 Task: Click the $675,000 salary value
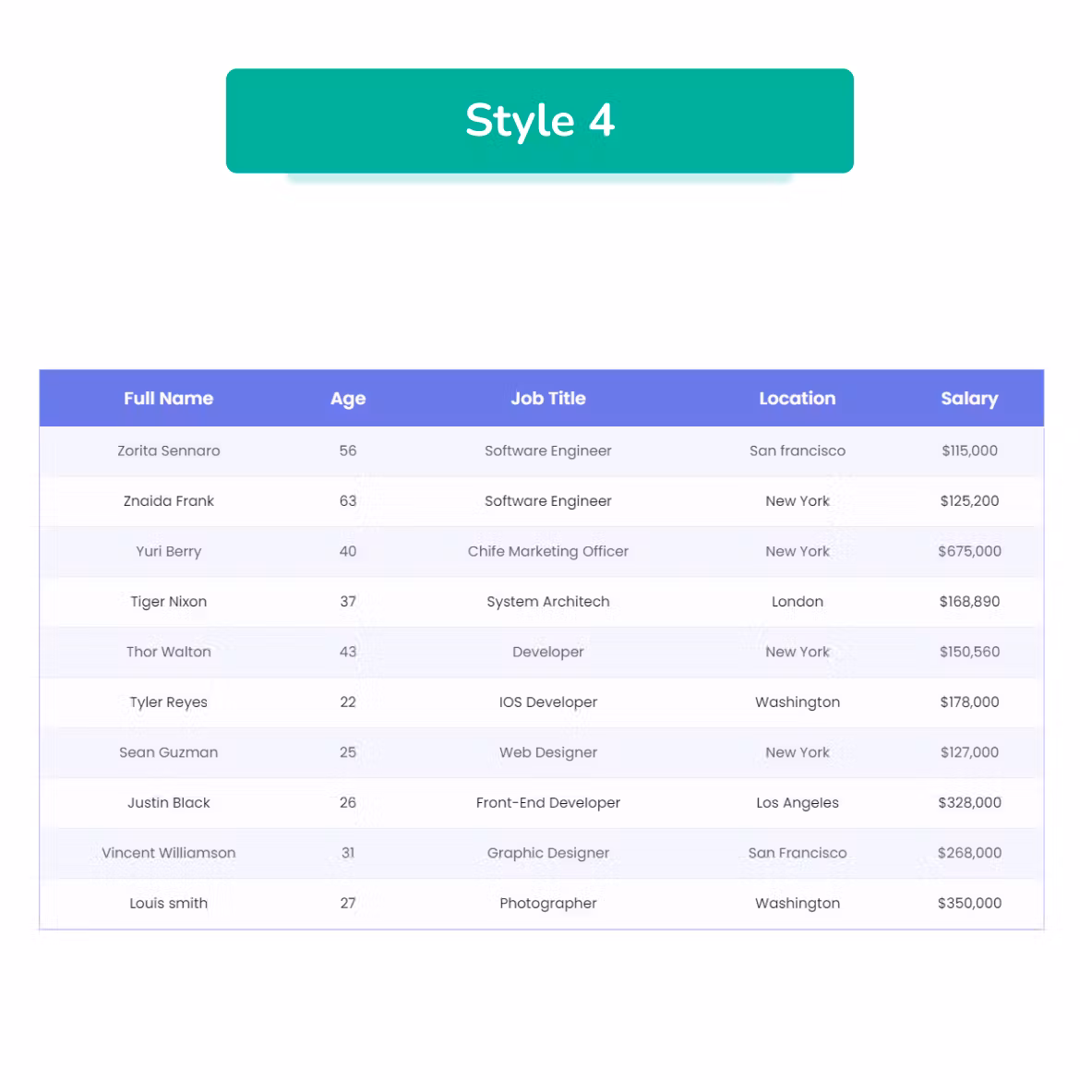pyautogui.click(x=969, y=551)
